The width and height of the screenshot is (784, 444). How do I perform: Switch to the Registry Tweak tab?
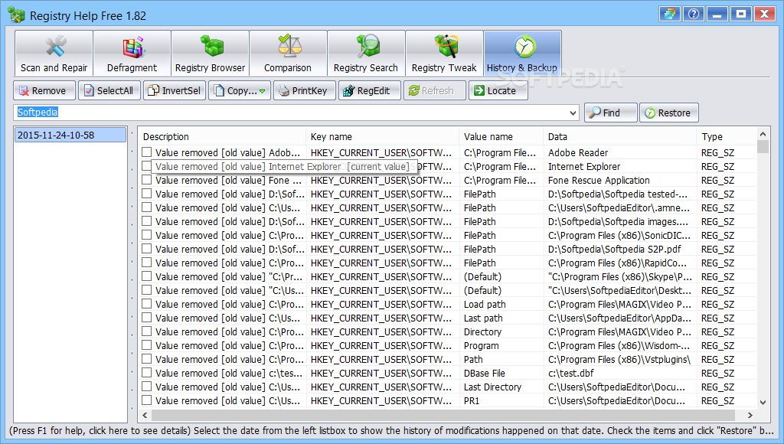pyautogui.click(x=444, y=53)
